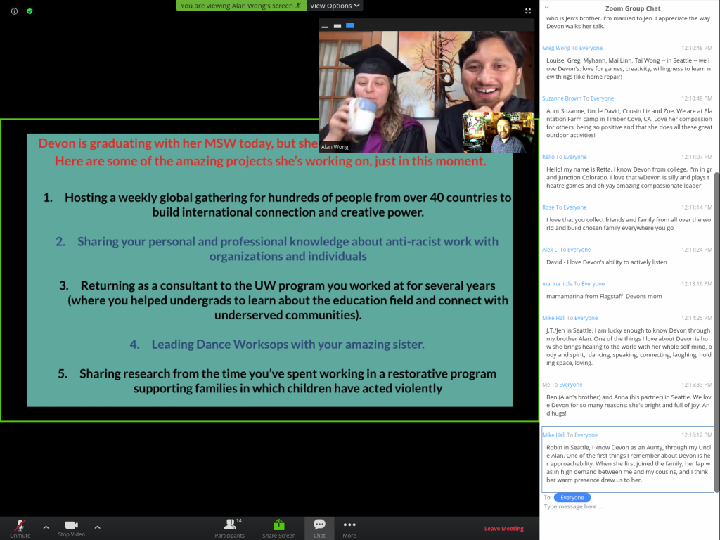Collapse the Zoom Group Chat chevron
This screenshot has height=540, width=720.
coord(547,8)
